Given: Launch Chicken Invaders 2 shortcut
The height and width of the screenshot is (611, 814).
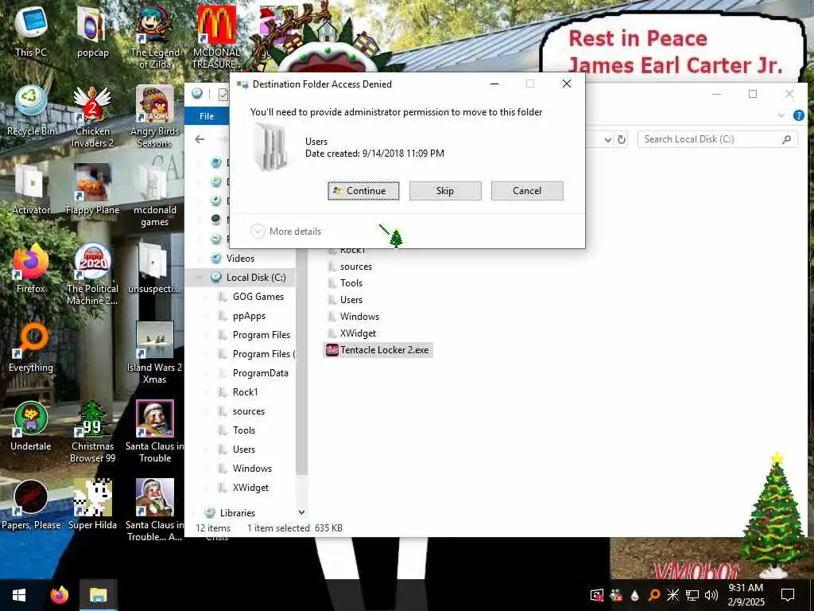Looking at the screenshot, I should pyautogui.click(x=92, y=117).
